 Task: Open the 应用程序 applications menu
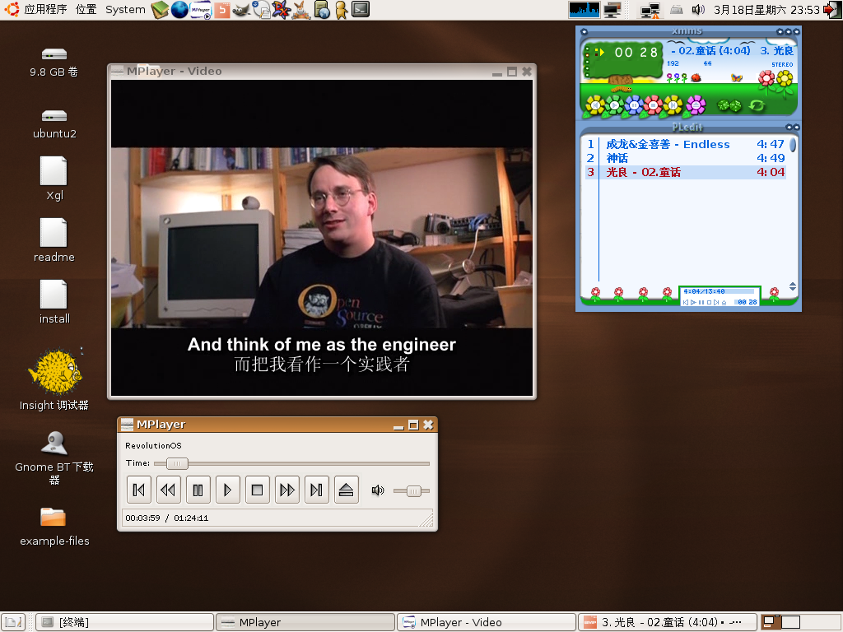point(45,10)
